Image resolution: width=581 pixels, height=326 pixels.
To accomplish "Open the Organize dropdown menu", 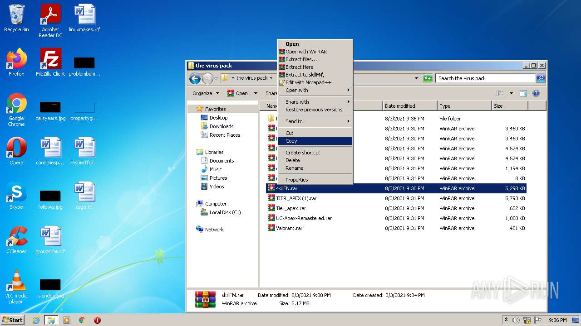I will (206, 93).
